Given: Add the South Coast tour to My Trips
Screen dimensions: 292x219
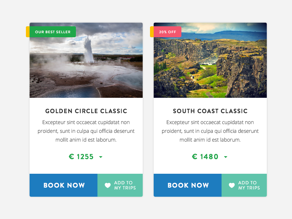Looking at the screenshot, I should [244, 185].
